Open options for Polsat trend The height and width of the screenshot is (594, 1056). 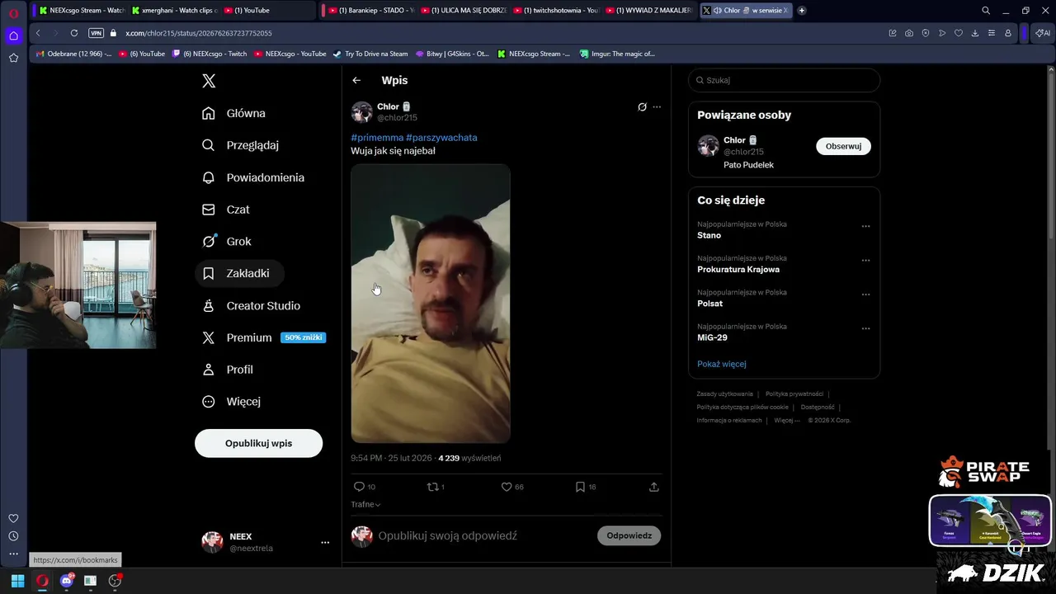click(x=865, y=295)
